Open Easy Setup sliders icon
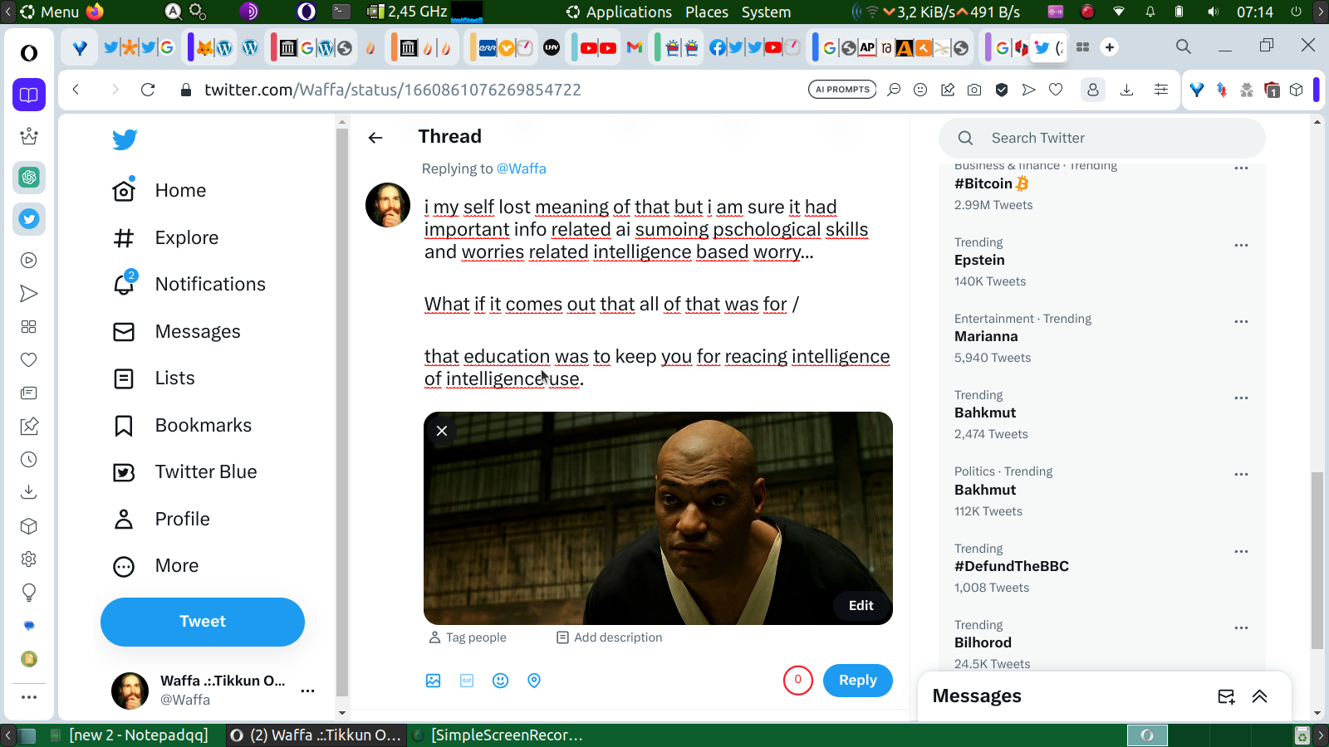This screenshot has height=747, width=1329. (x=1161, y=90)
